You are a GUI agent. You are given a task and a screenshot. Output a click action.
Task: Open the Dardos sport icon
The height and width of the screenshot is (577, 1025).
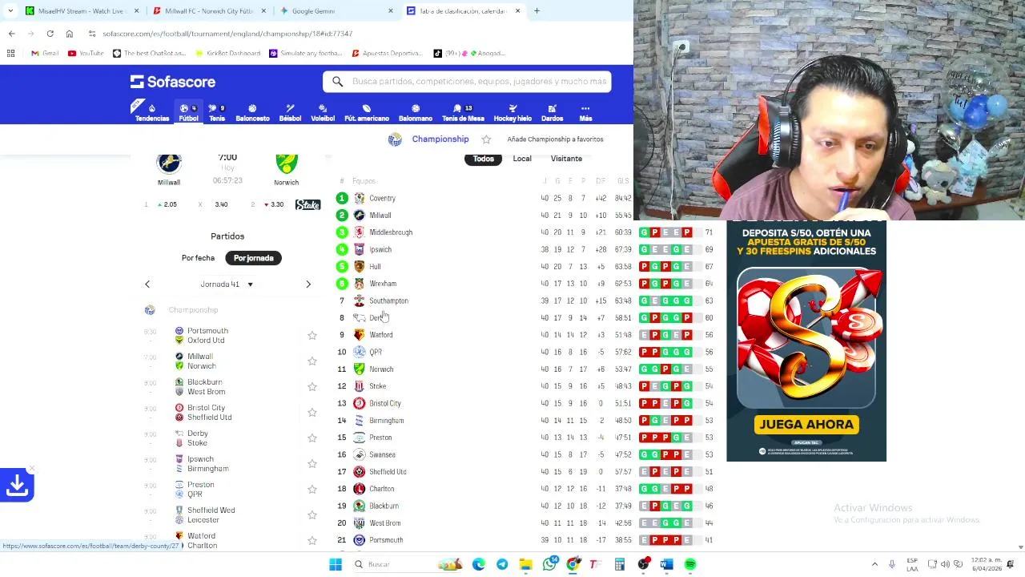tap(552, 113)
